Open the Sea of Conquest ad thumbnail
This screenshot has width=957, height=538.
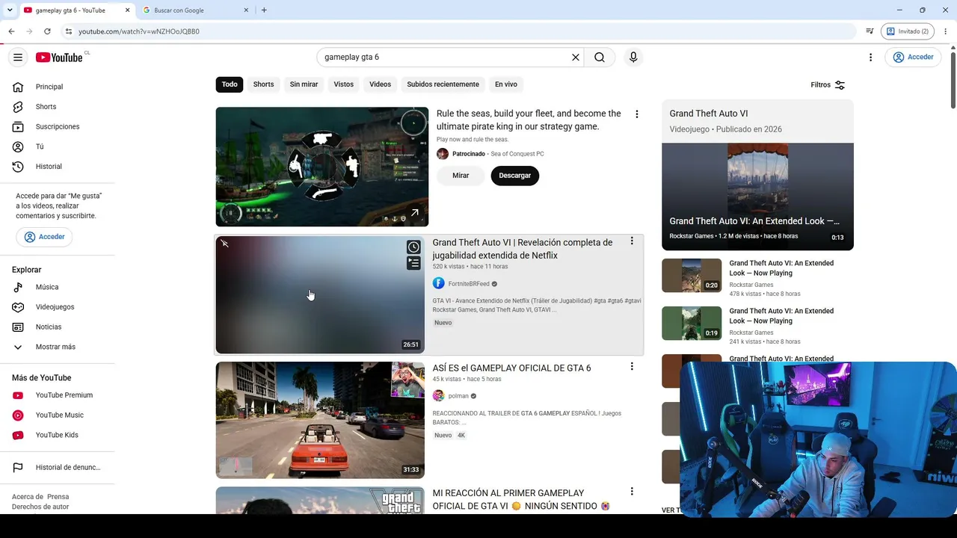(x=322, y=167)
